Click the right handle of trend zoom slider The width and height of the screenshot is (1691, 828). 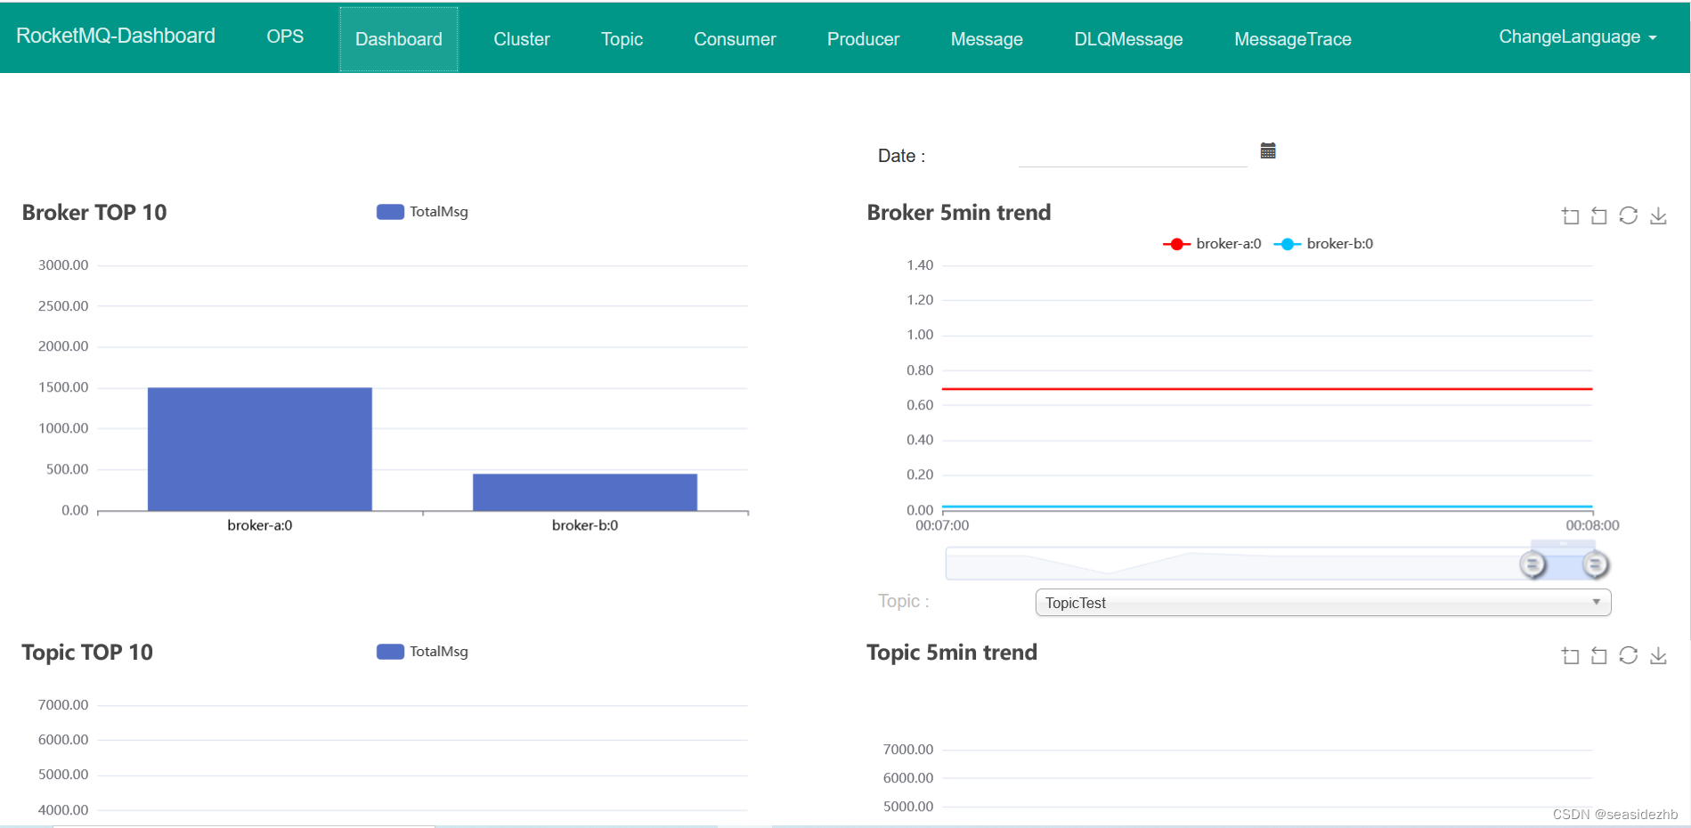1595,564
